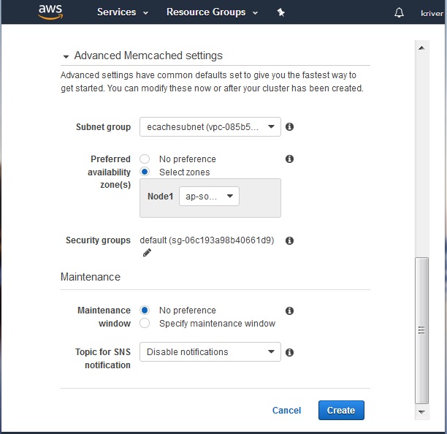Open the Topic for SNS notification dropdown
The height and width of the screenshot is (434, 447).
click(x=210, y=352)
